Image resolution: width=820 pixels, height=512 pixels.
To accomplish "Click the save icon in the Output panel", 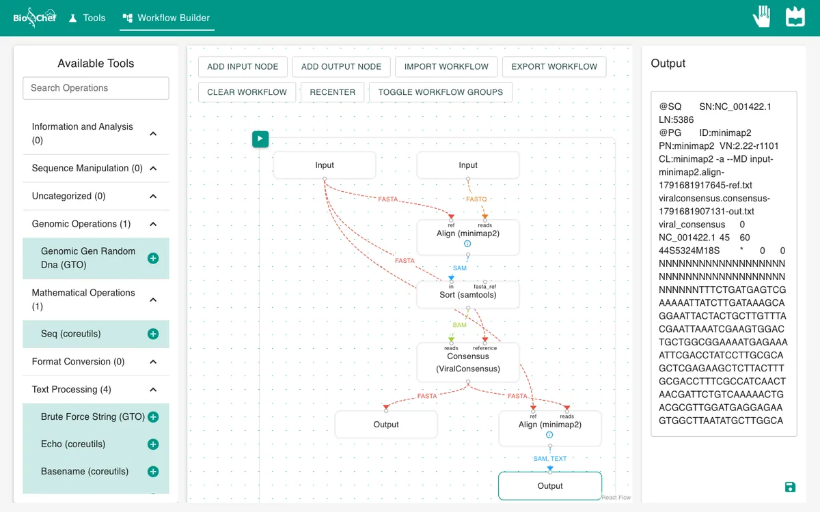I will click(790, 487).
